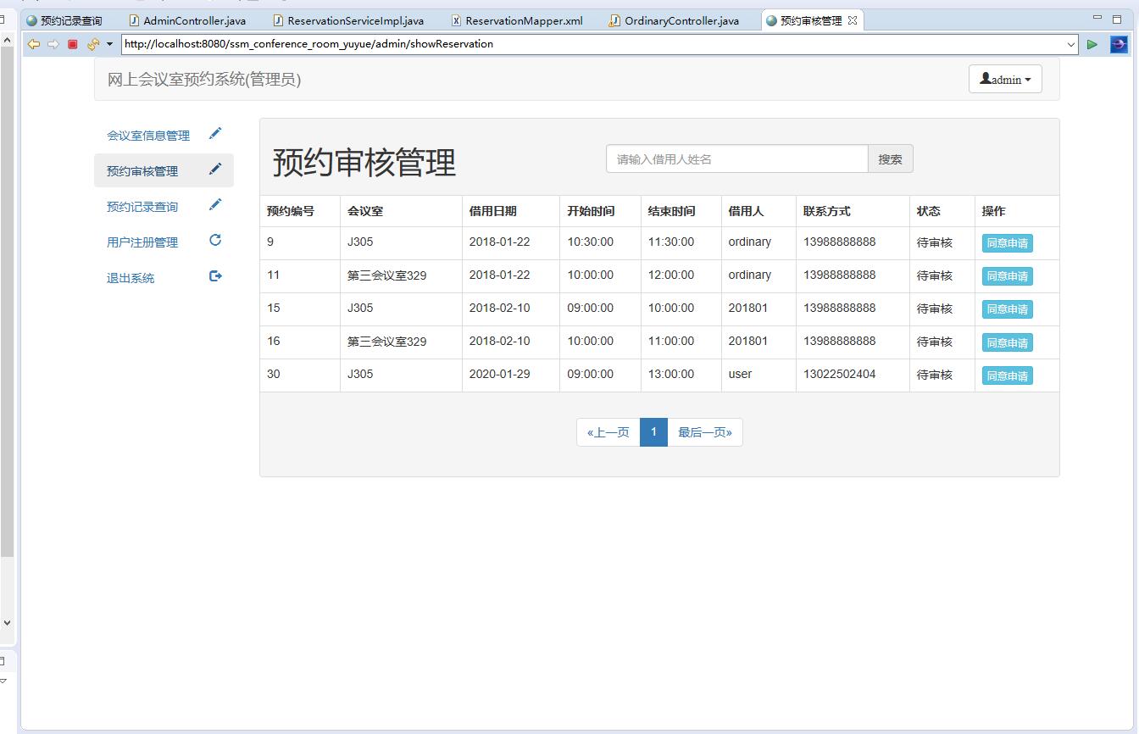Viewport: 1139px width, 734px height.
Task: Open the admin user dropdown
Action: (1005, 80)
